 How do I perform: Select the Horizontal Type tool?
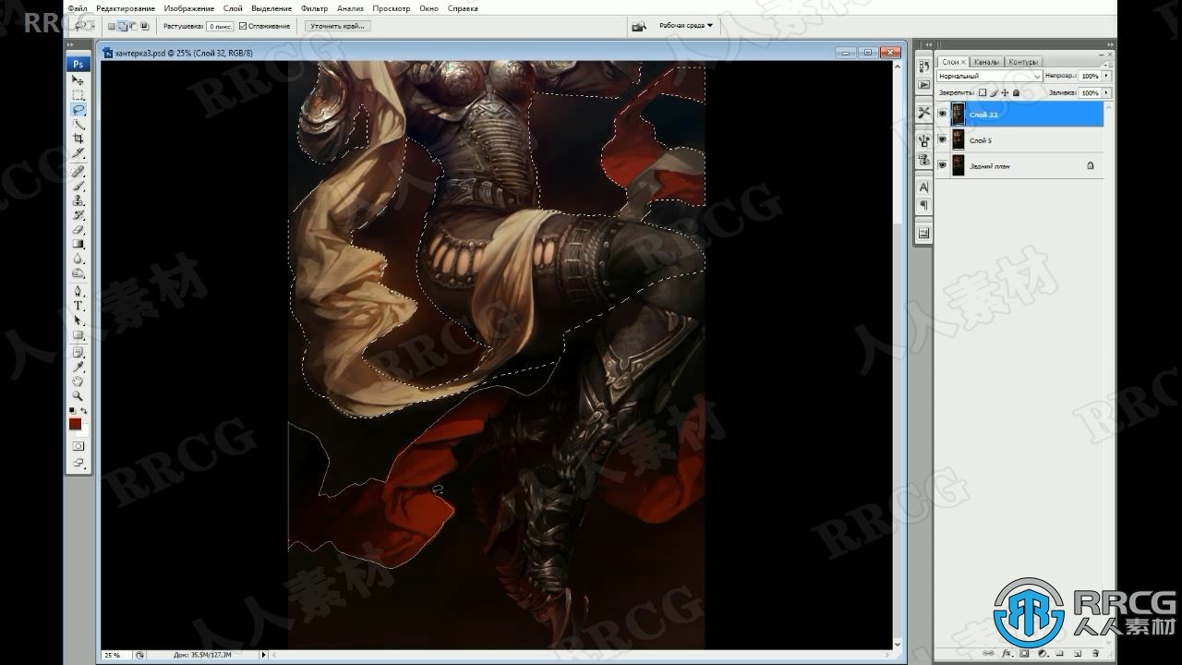click(78, 306)
